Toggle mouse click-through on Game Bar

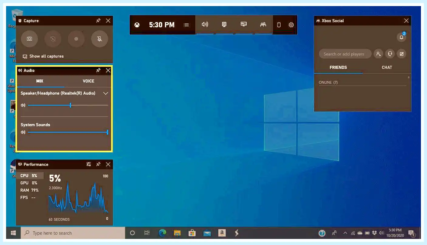click(279, 25)
